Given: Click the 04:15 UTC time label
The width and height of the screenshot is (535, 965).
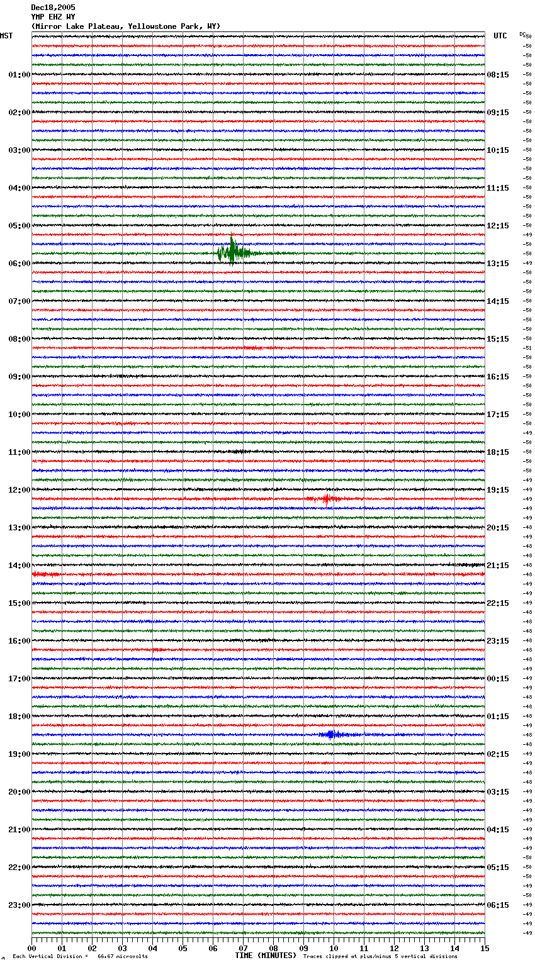Looking at the screenshot, I should click(498, 830).
